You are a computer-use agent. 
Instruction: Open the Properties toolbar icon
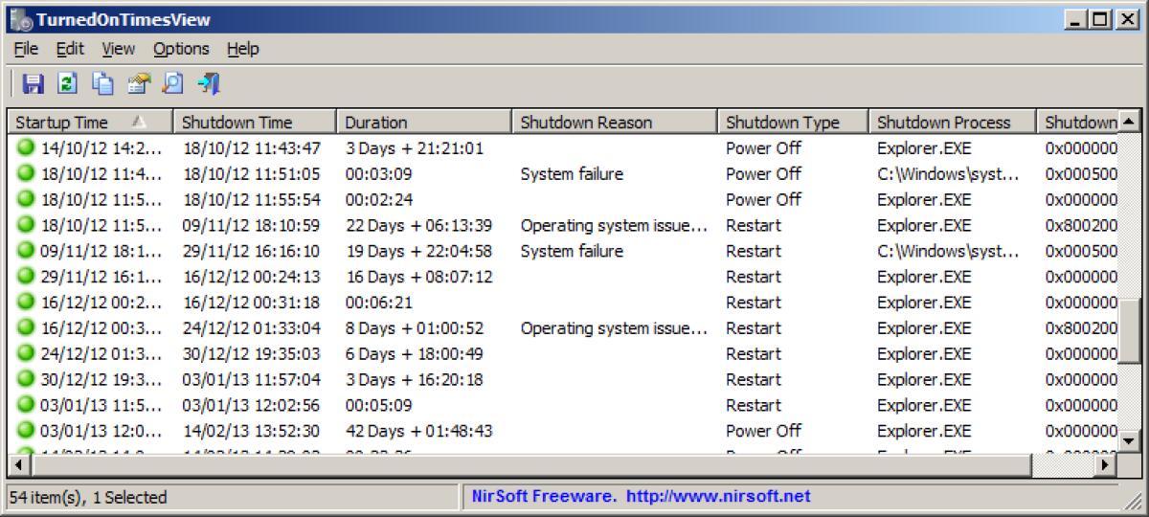pos(138,84)
